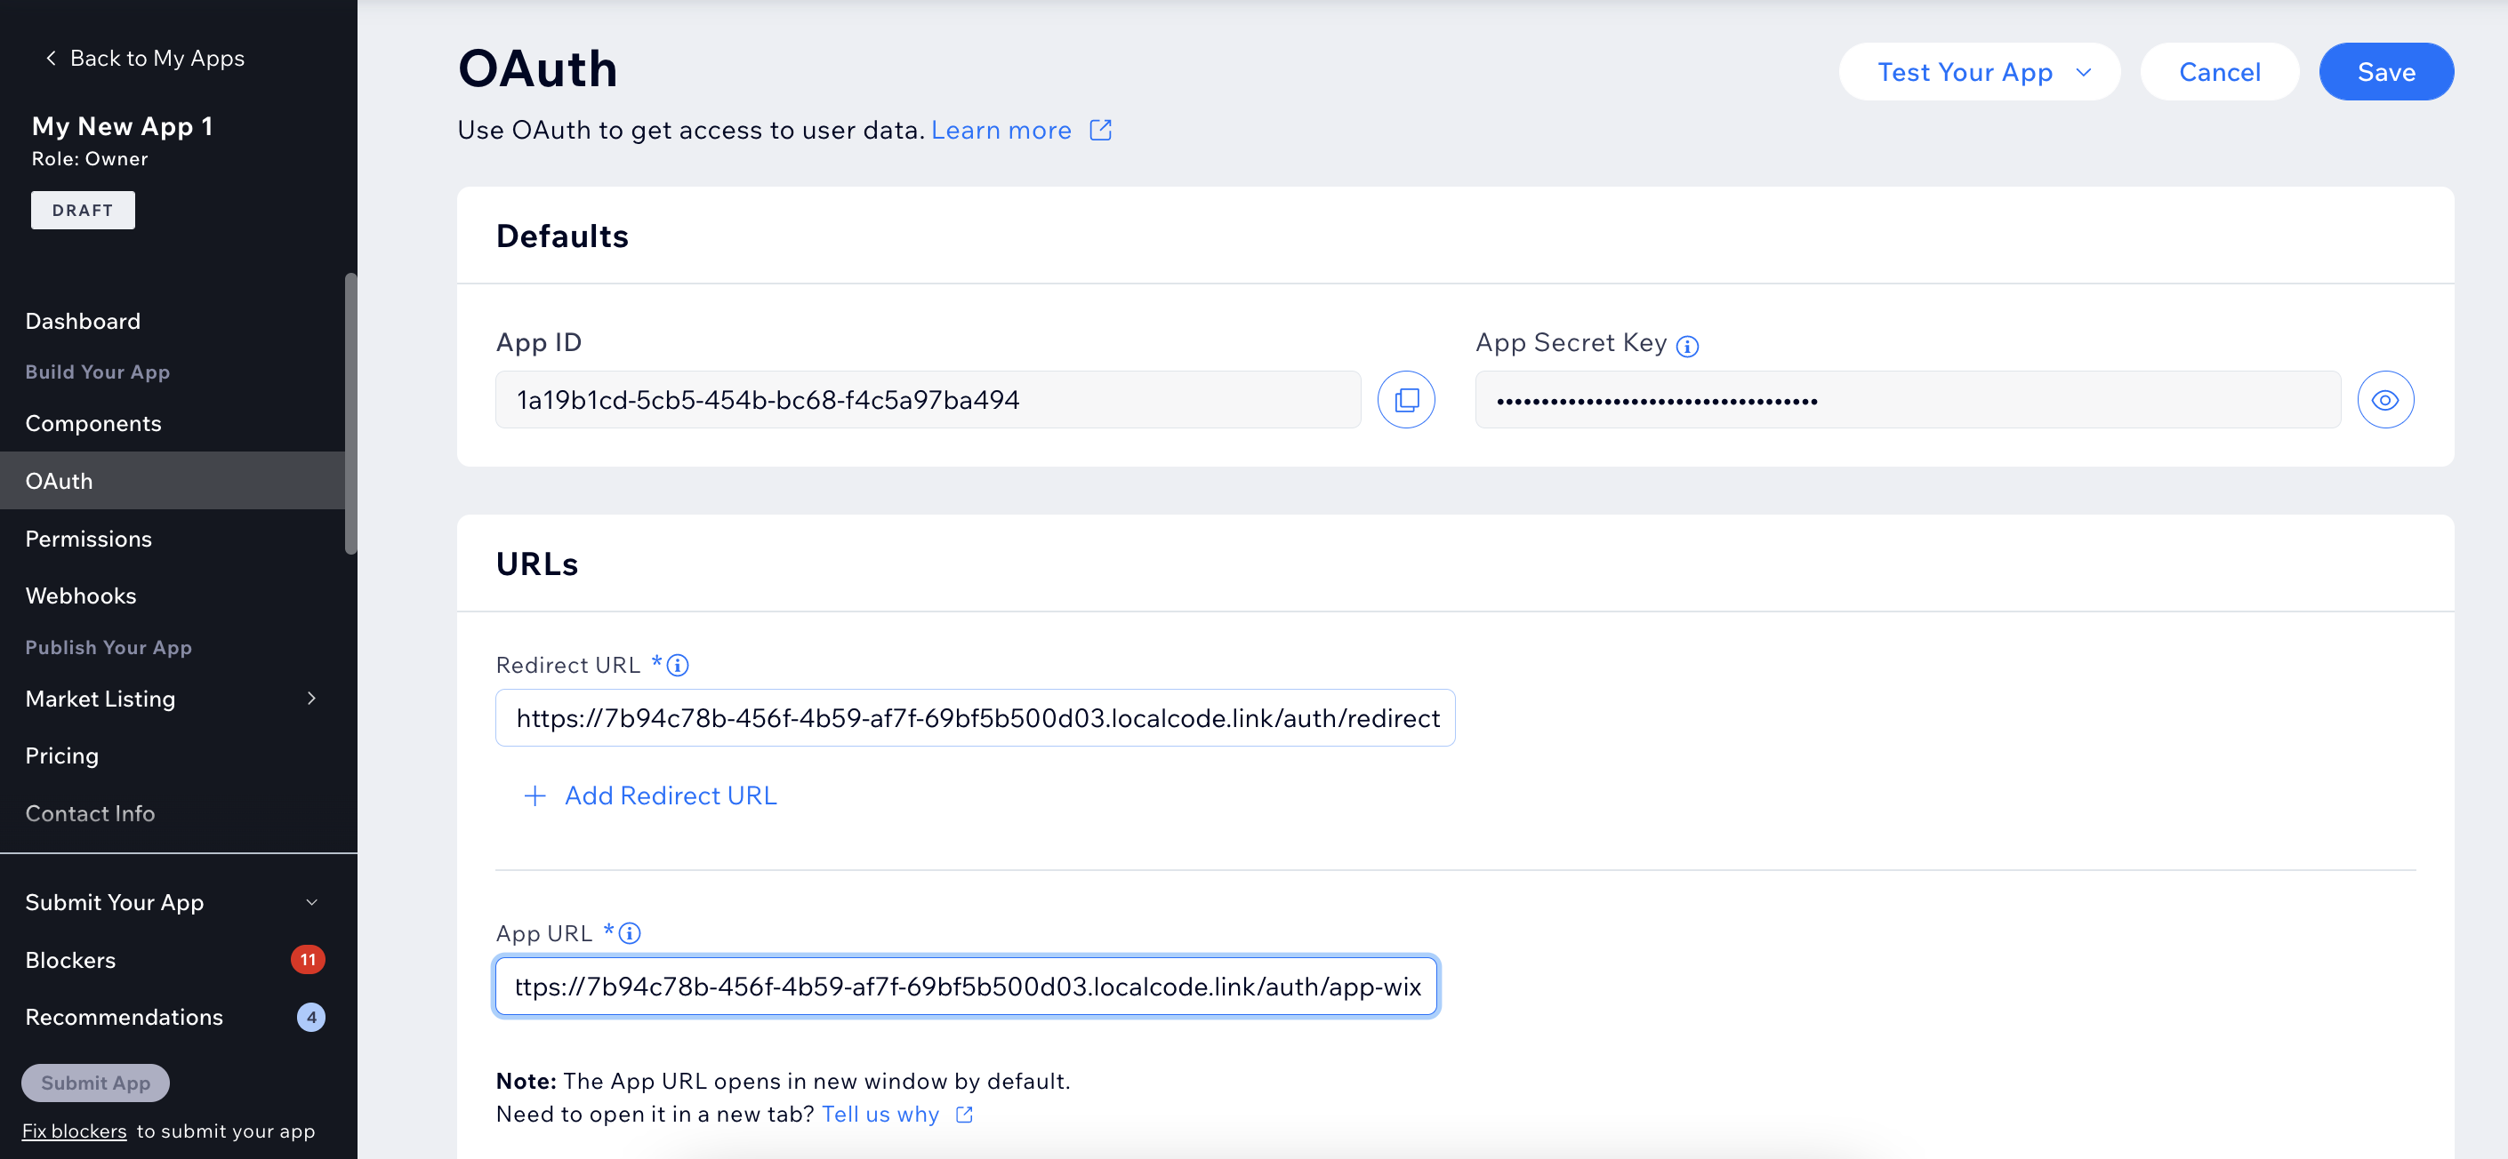Open the Recommendations sidebar item
Viewport: 2508px width, 1159px height.
[x=124, y=1017]
